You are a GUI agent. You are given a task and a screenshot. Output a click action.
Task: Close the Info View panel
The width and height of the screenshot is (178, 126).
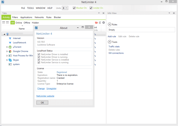174,13
